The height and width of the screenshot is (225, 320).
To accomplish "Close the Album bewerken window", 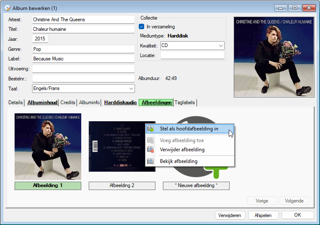I will (309, 8).
